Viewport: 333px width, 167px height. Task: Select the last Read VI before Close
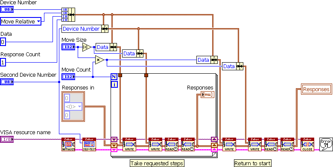[287, 144]
